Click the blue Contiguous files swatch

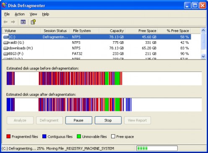point(44,136)
